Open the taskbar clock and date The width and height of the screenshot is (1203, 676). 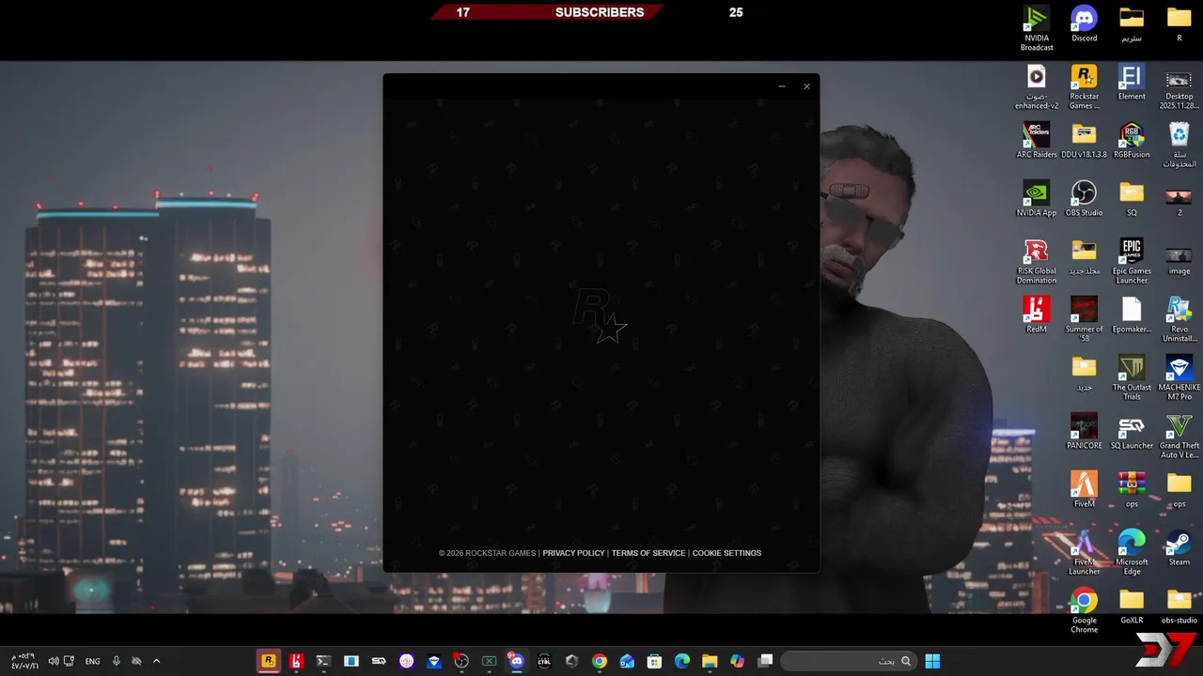[24, 661]
